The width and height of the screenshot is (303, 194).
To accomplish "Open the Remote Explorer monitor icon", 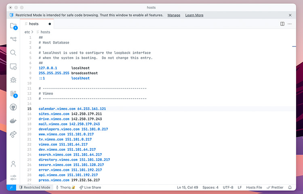I will point(13,66).
